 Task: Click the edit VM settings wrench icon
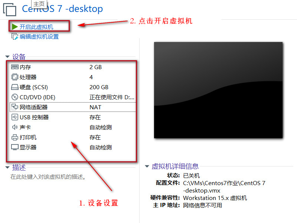(x=15, y=36)
